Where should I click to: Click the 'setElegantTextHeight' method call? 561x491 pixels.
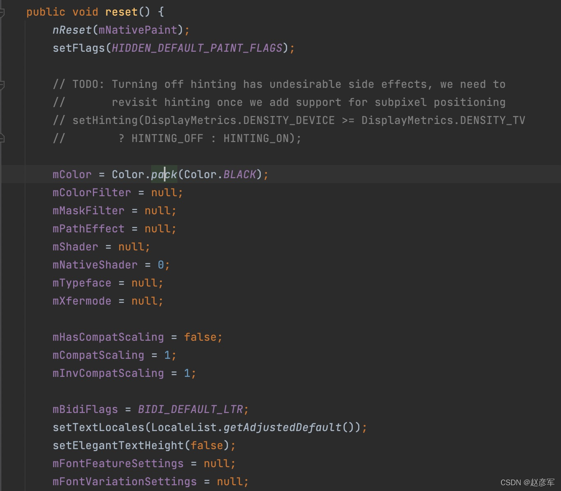(118, 445)
